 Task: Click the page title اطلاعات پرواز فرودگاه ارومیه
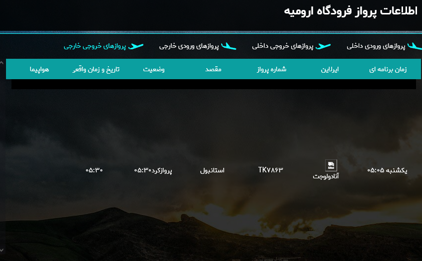click(x=351, y=11)
